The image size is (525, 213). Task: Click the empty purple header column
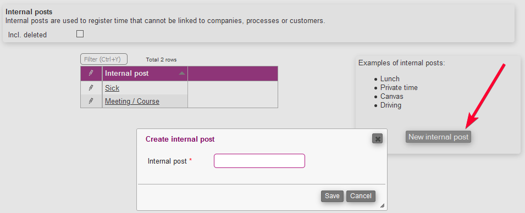(233, 74)
